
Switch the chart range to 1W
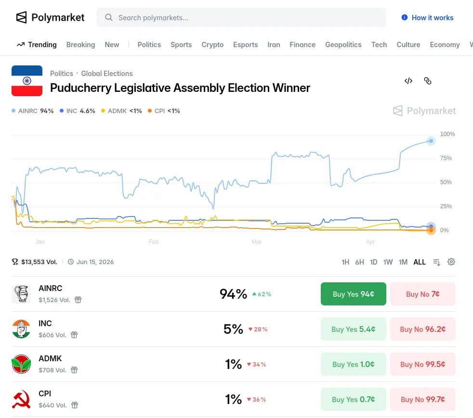click(x=388, y=262)
